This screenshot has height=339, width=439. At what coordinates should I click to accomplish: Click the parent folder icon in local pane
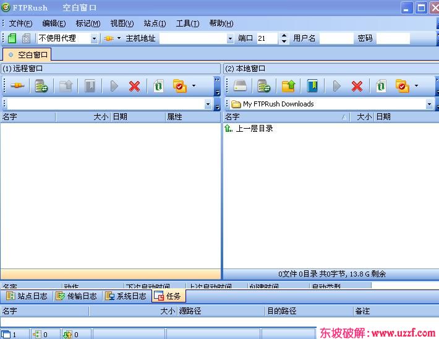coord(288,86)
